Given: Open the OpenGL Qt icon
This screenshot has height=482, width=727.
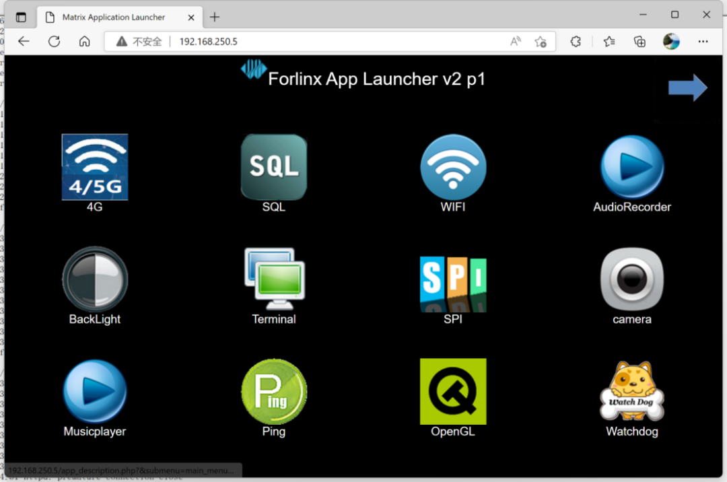Looking at the screenshot, I should coord(453,392).
